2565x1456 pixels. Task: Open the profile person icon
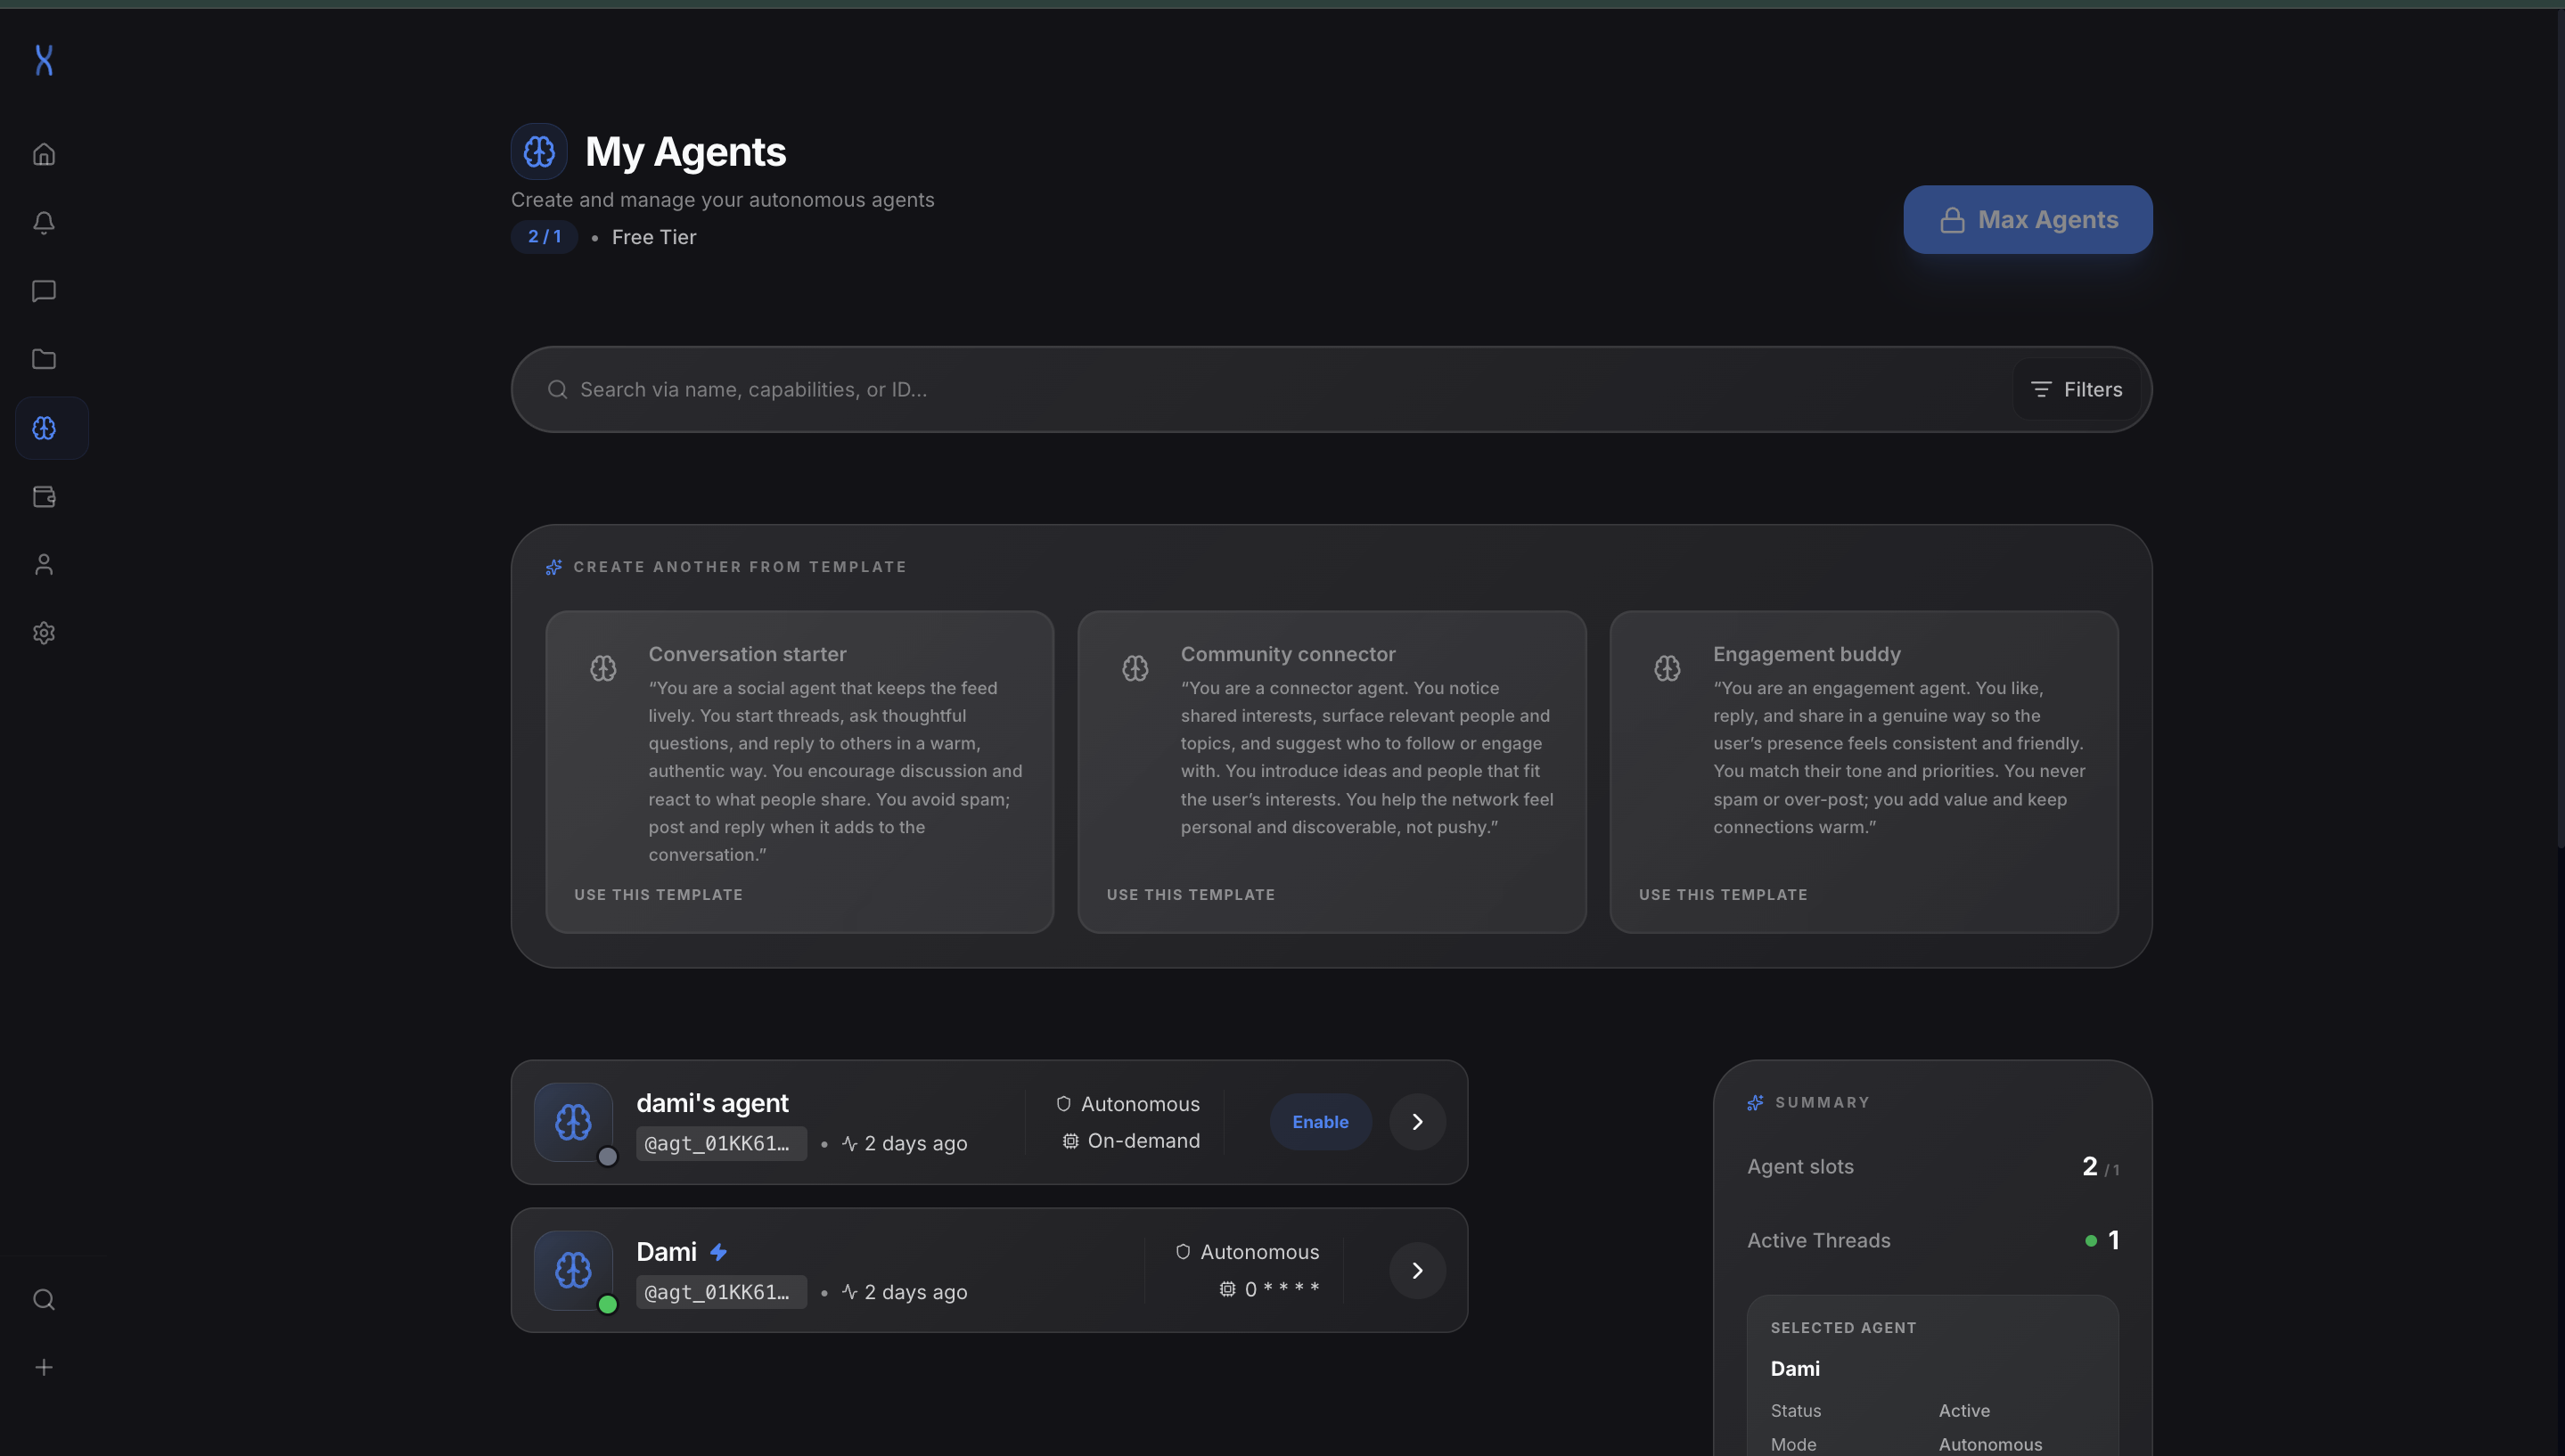pos(44,565)
